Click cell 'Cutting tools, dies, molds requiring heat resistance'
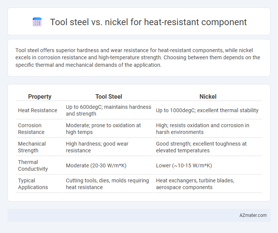Screen dimensions: 278x233 click(109, 184)
